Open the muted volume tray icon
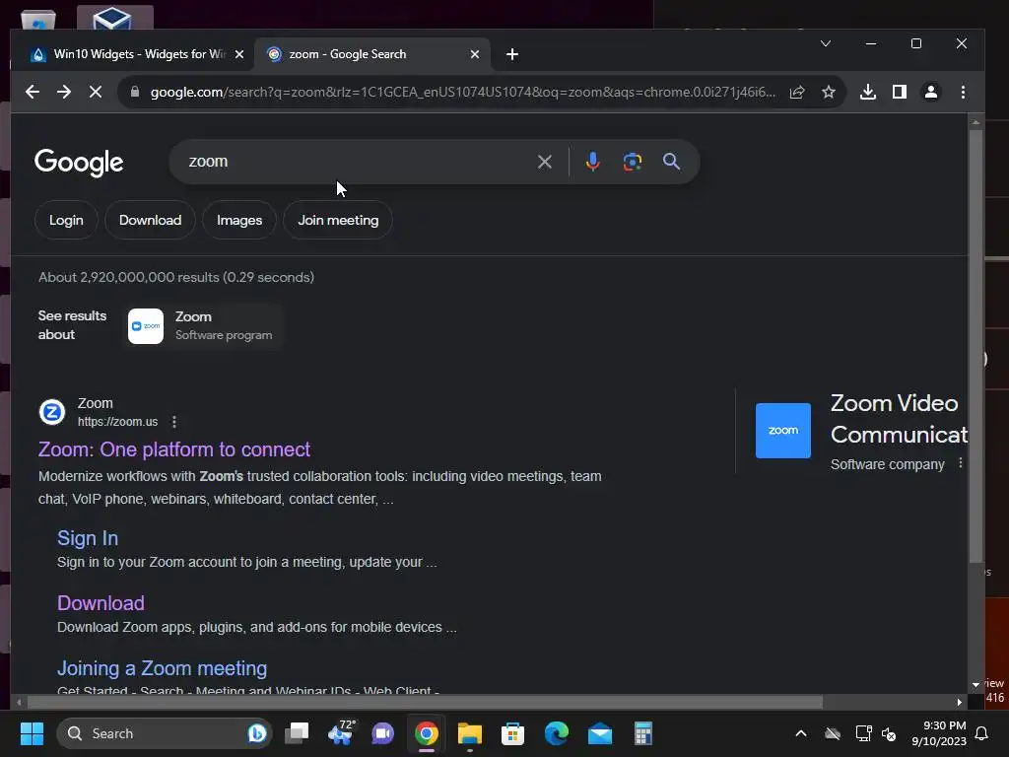1009x757 pixels. pos(890,733)
